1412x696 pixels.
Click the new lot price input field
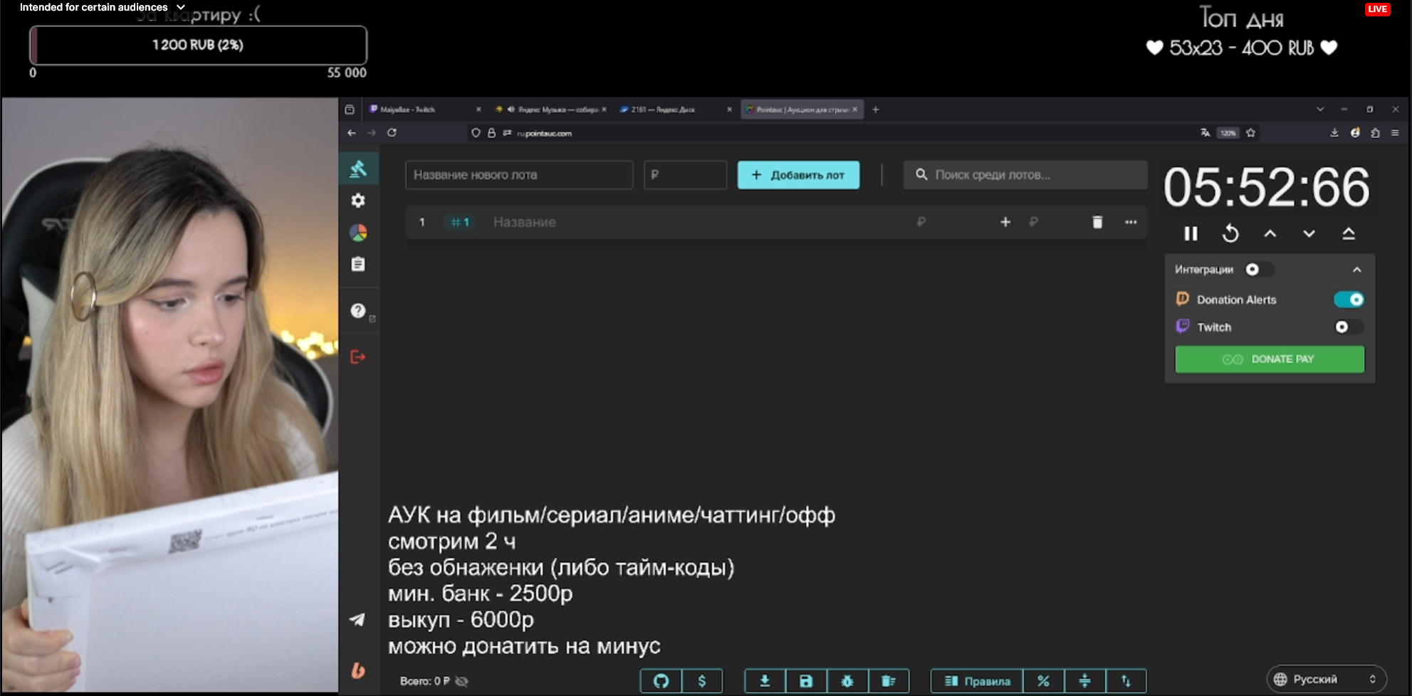685,175
